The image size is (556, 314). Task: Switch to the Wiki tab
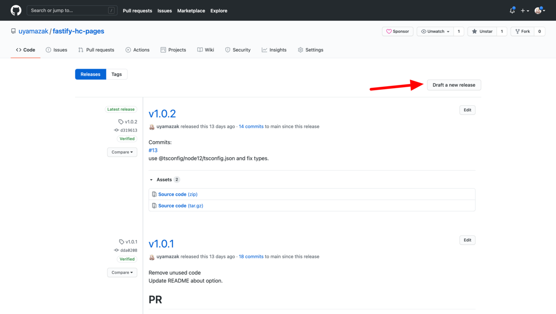click(206, 50)
